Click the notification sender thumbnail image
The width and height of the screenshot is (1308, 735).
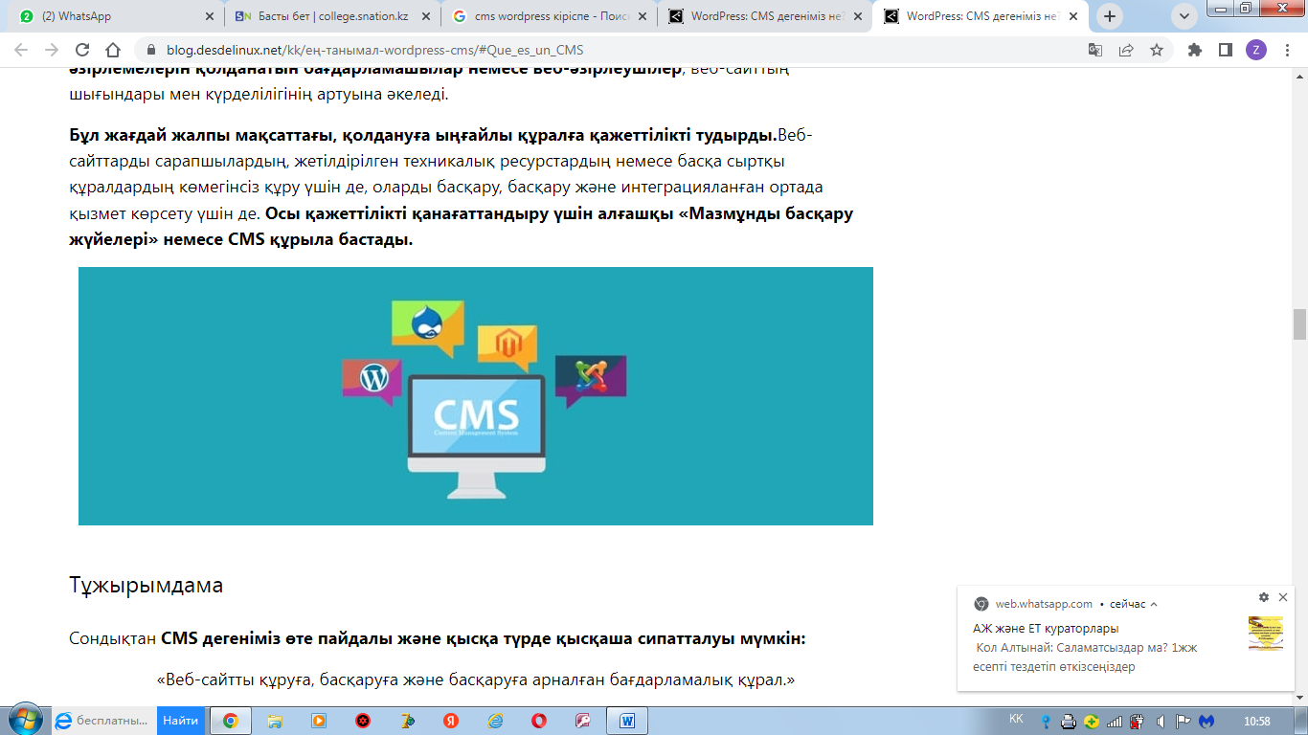pyautogui.click(x=1266, y=634)
